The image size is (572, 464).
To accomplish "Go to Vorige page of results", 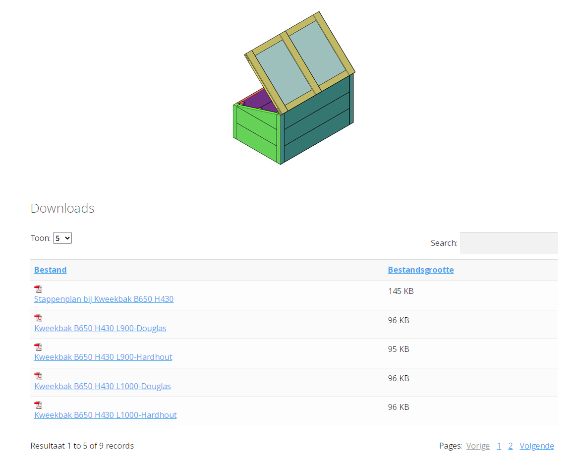I will point(477,446).
